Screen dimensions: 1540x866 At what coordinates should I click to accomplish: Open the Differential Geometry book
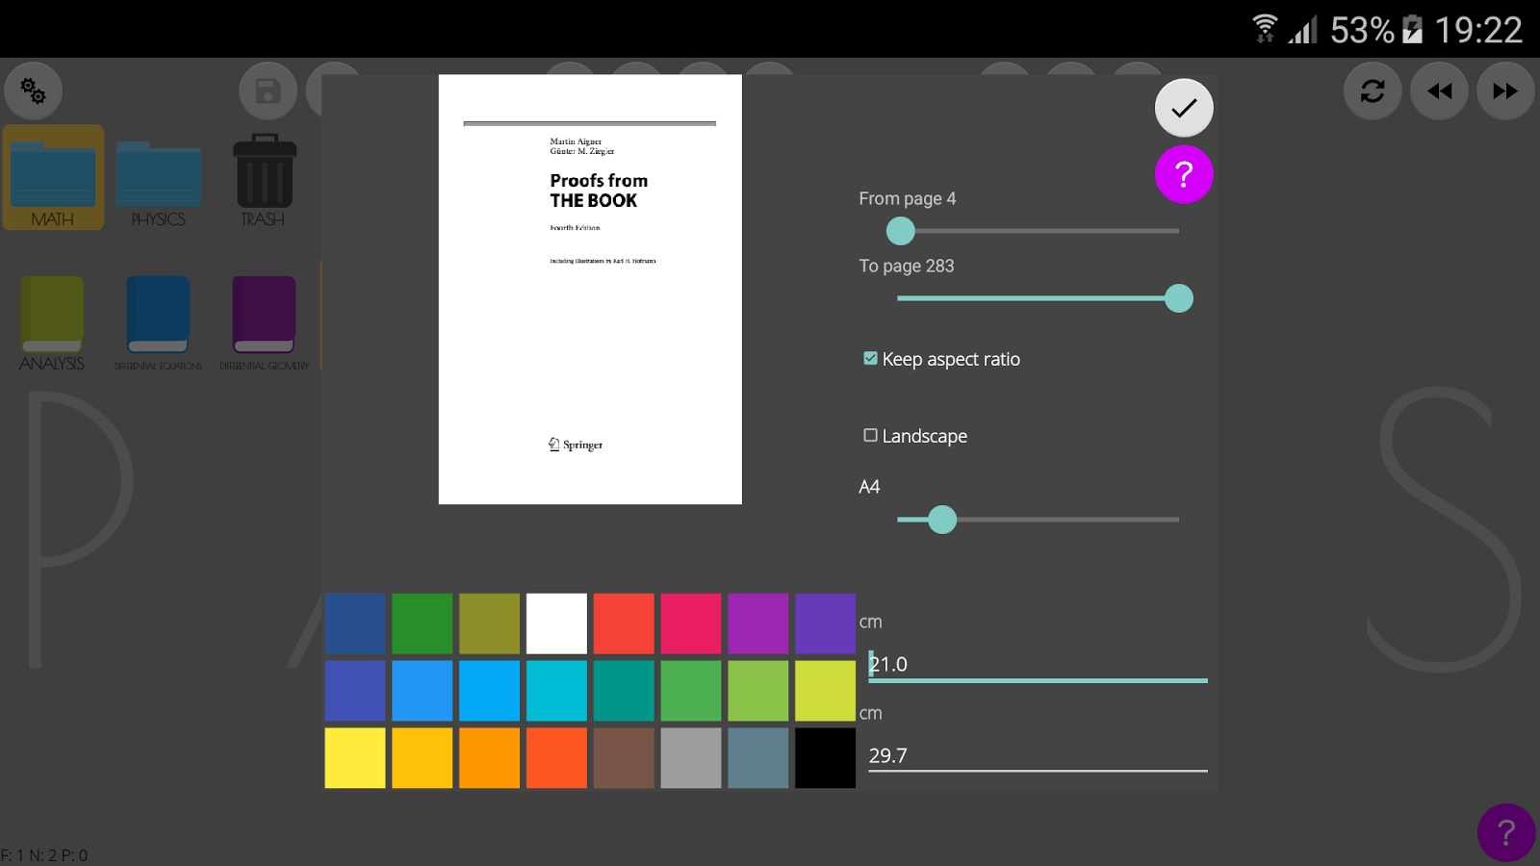pyautogui.click(x=264, y=323)
